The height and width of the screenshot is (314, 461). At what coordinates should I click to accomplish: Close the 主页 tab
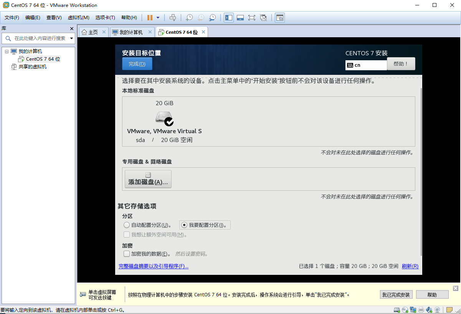pyautogui.click(x=104, y=32)
